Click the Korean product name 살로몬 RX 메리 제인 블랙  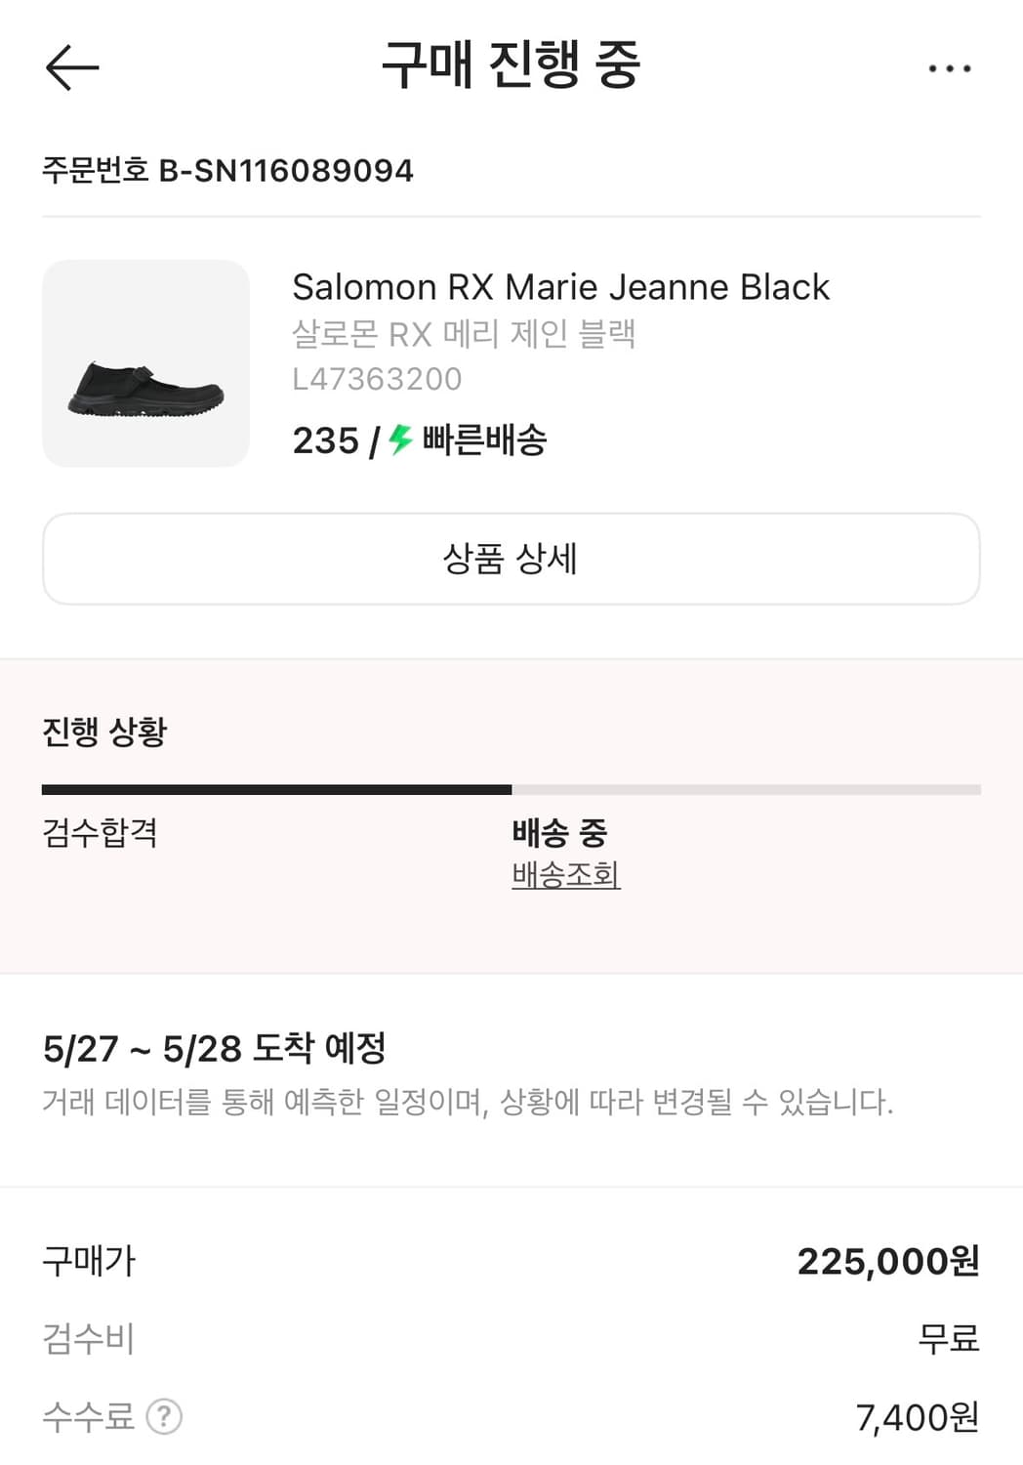pos(464,334)
